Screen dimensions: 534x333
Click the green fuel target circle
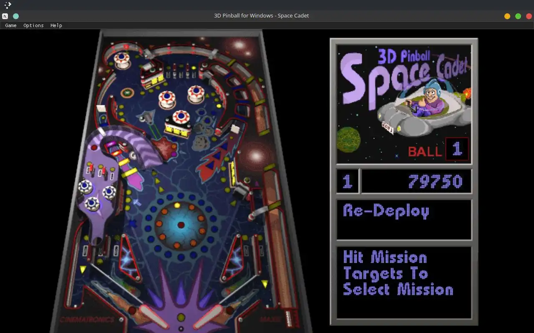point(127,92)
